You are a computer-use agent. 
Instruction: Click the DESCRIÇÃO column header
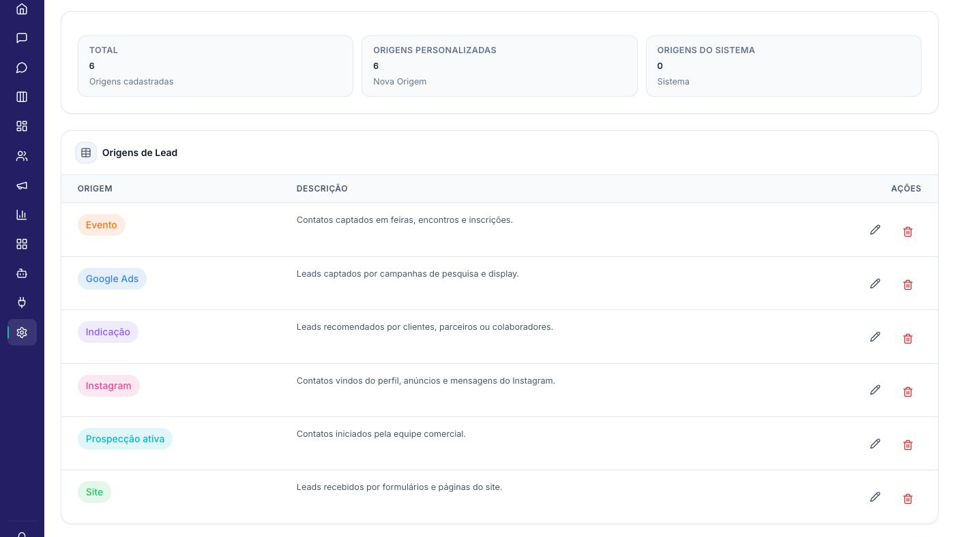click(x=322, y=189)
